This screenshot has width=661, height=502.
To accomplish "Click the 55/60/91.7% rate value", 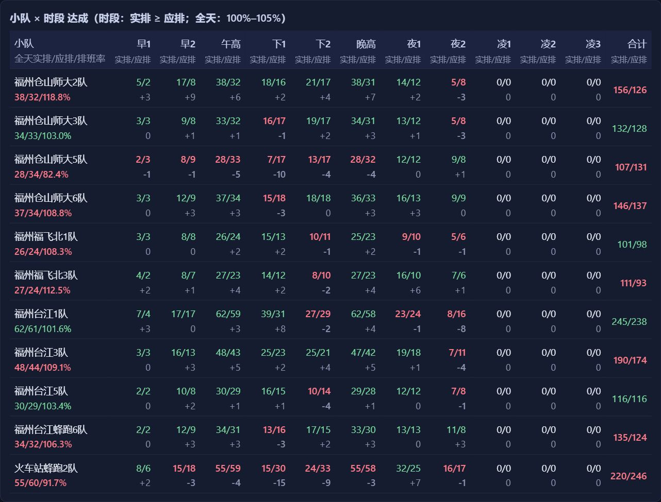I will coord(40,482).
